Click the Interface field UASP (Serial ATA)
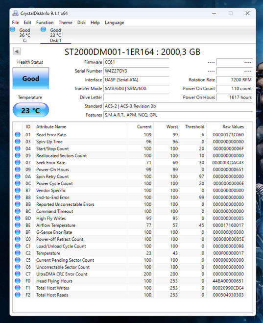 [136, 80]
